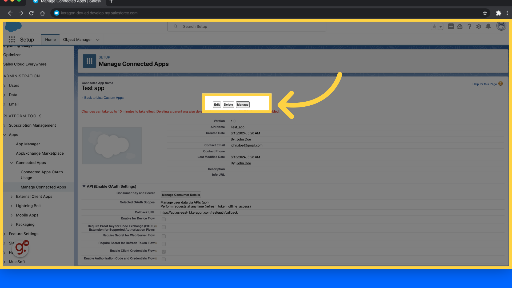
Task: Click the help icon beside Help for this Page
Action: coord(501,84)
